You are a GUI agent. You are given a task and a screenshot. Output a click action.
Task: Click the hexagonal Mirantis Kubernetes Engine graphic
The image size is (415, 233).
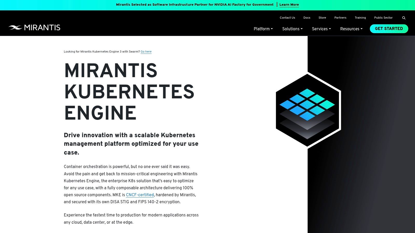click(x=307, y=110)
